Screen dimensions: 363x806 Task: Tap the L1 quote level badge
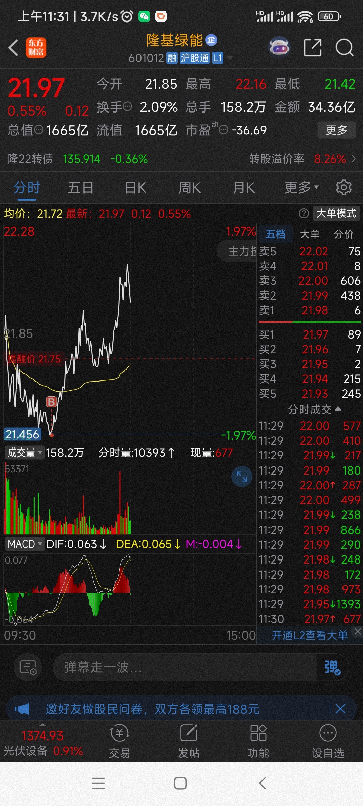[x=218, y=58]
